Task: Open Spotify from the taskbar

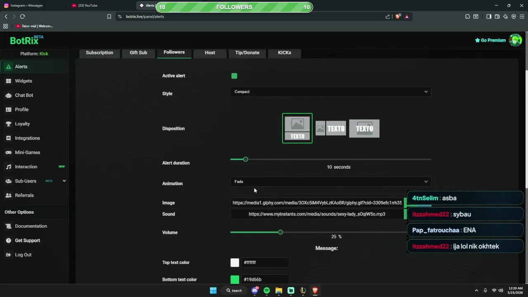Action: coord(266,290)
